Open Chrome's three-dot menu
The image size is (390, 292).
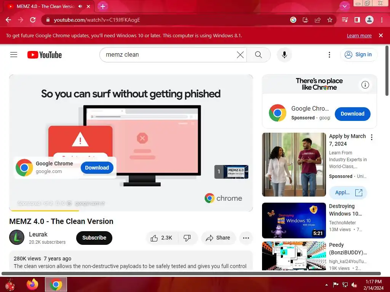click(382, 20)
